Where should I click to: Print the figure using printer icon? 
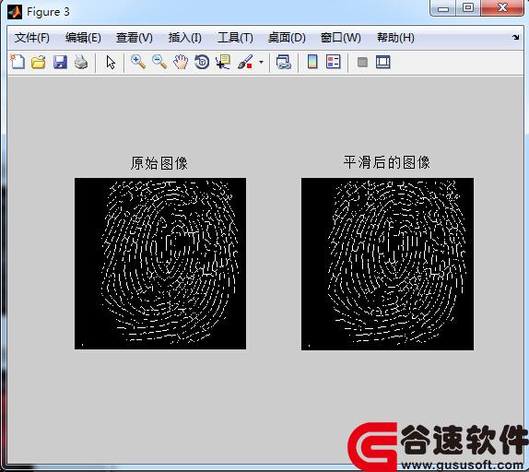(x=81, y=63)
